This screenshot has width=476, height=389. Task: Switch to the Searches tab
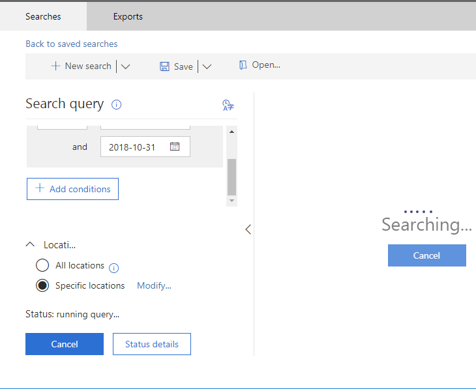point(43,16)
